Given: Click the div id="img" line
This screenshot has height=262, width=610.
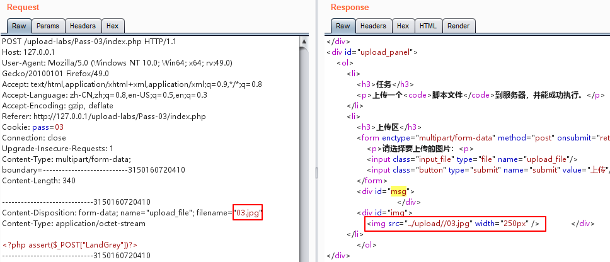Looking at the screenshot, I should point(384,213).
